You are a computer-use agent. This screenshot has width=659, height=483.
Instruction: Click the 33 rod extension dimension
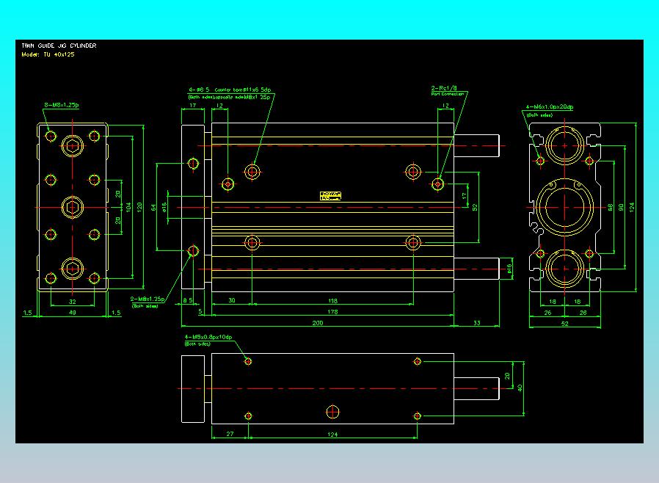[x=476, y=323]
